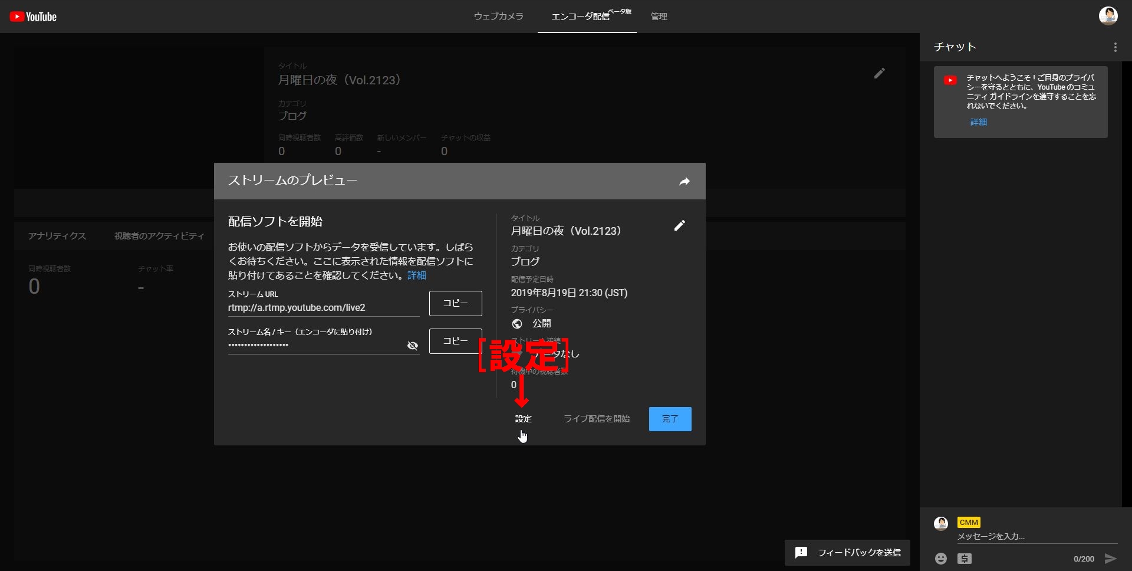This screenshot has width=1132, height=571.
Task: Open 設定 in the dialog
Action: (524, 419)
